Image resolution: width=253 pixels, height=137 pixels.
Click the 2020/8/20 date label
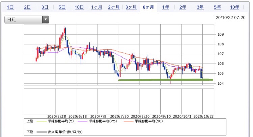click(141, 116)
